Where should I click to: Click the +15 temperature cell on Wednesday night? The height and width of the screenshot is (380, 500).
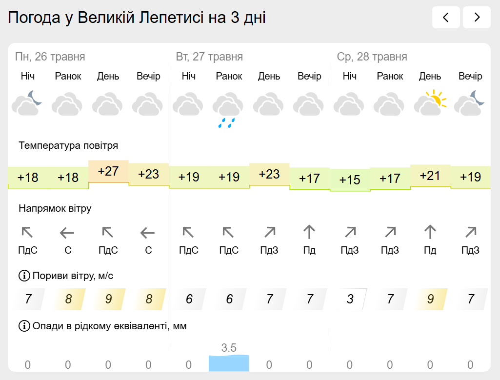coord(350,180)
